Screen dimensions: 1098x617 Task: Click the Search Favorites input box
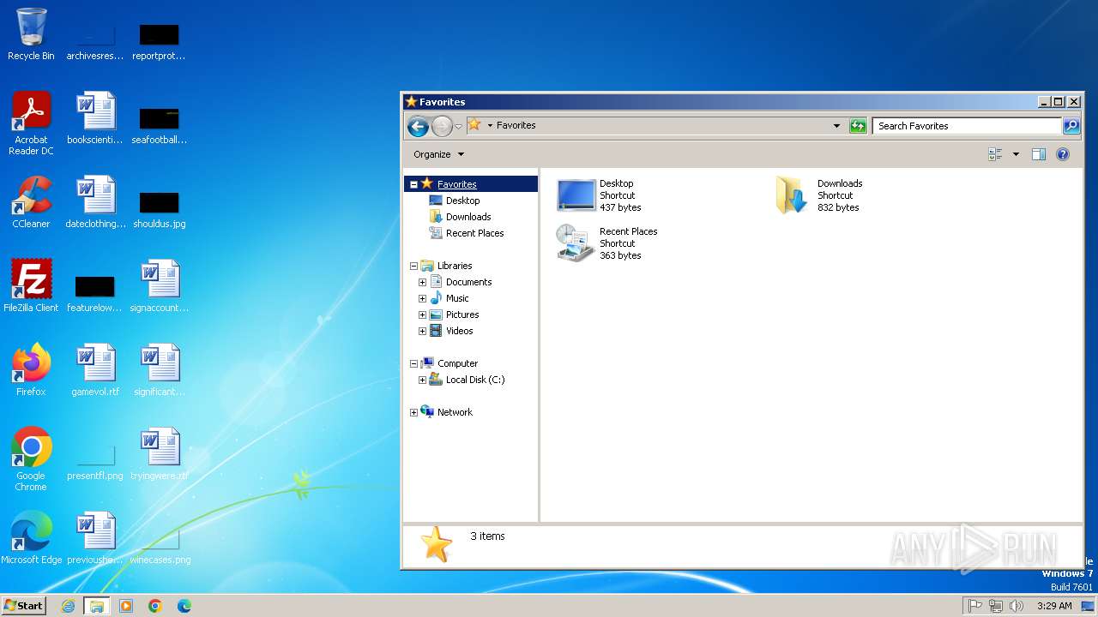(x=967, y=126)
